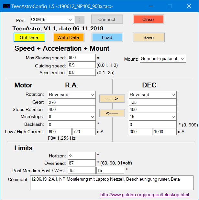Click the Guiding speed field
Viewport: 199px width, 200px height.
[x=82, y=65]
